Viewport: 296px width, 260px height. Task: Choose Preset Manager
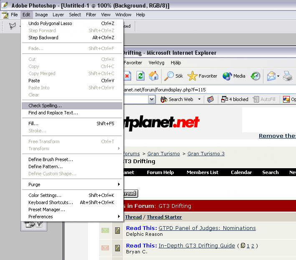tap(72, 210)
